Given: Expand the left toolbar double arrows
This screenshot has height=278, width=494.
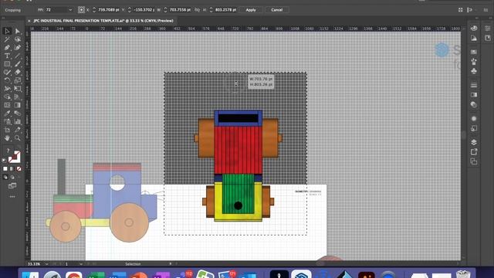Looking at the screenshot, I should pos(3,18).
